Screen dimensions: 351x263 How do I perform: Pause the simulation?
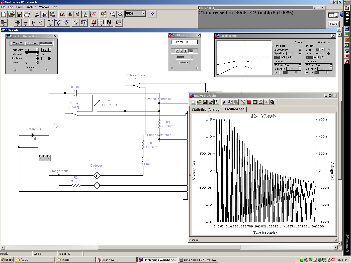coord(333,24)
